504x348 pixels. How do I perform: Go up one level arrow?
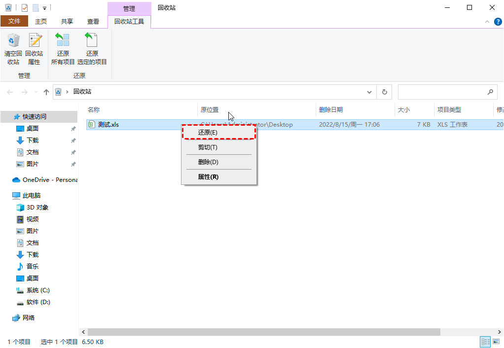coord(46,92)
